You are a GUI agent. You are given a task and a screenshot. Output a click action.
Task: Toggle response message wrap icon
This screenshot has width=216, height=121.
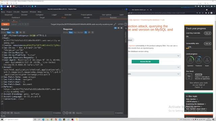tap(85, 33)
